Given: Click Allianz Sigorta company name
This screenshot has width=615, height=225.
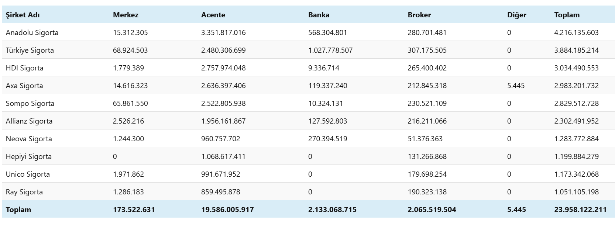Looking at the screenshot, I should click(29, 121).
